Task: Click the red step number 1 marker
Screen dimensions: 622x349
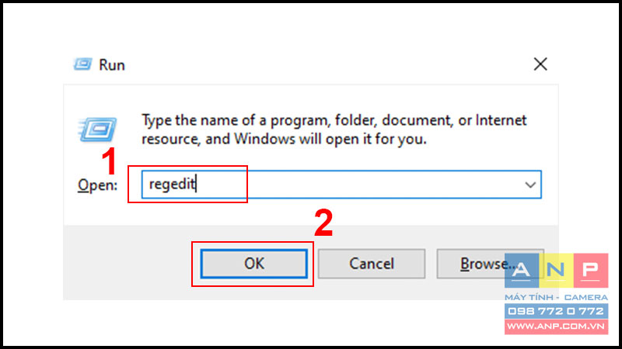Action: click(x=109, y=161)
